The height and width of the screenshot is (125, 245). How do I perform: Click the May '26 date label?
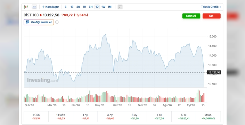point(99,105)
